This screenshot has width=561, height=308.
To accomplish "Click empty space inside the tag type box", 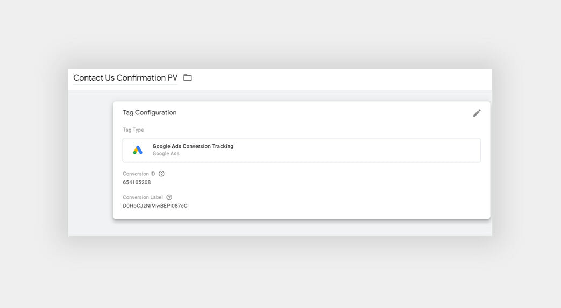I will [358, 150].
